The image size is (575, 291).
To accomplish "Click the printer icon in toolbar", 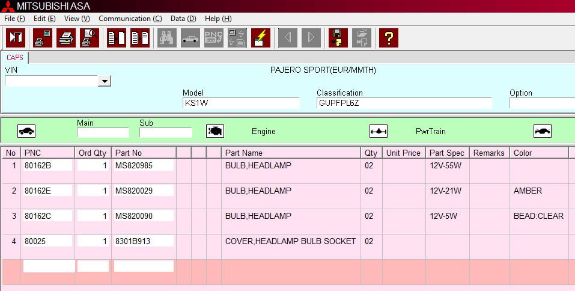I will point(66,37).
